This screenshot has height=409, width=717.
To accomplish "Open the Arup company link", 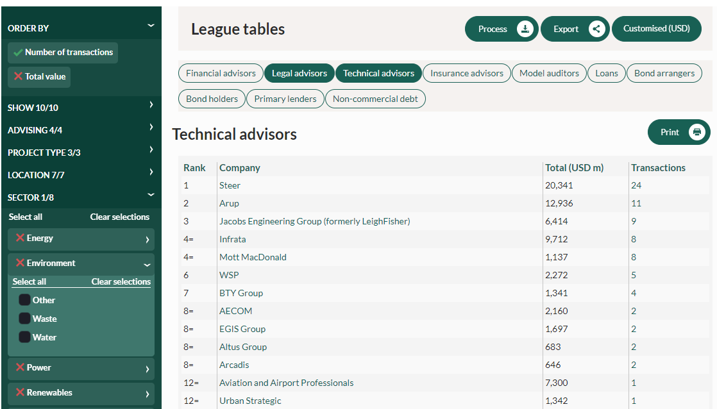I will pos(229,203).
